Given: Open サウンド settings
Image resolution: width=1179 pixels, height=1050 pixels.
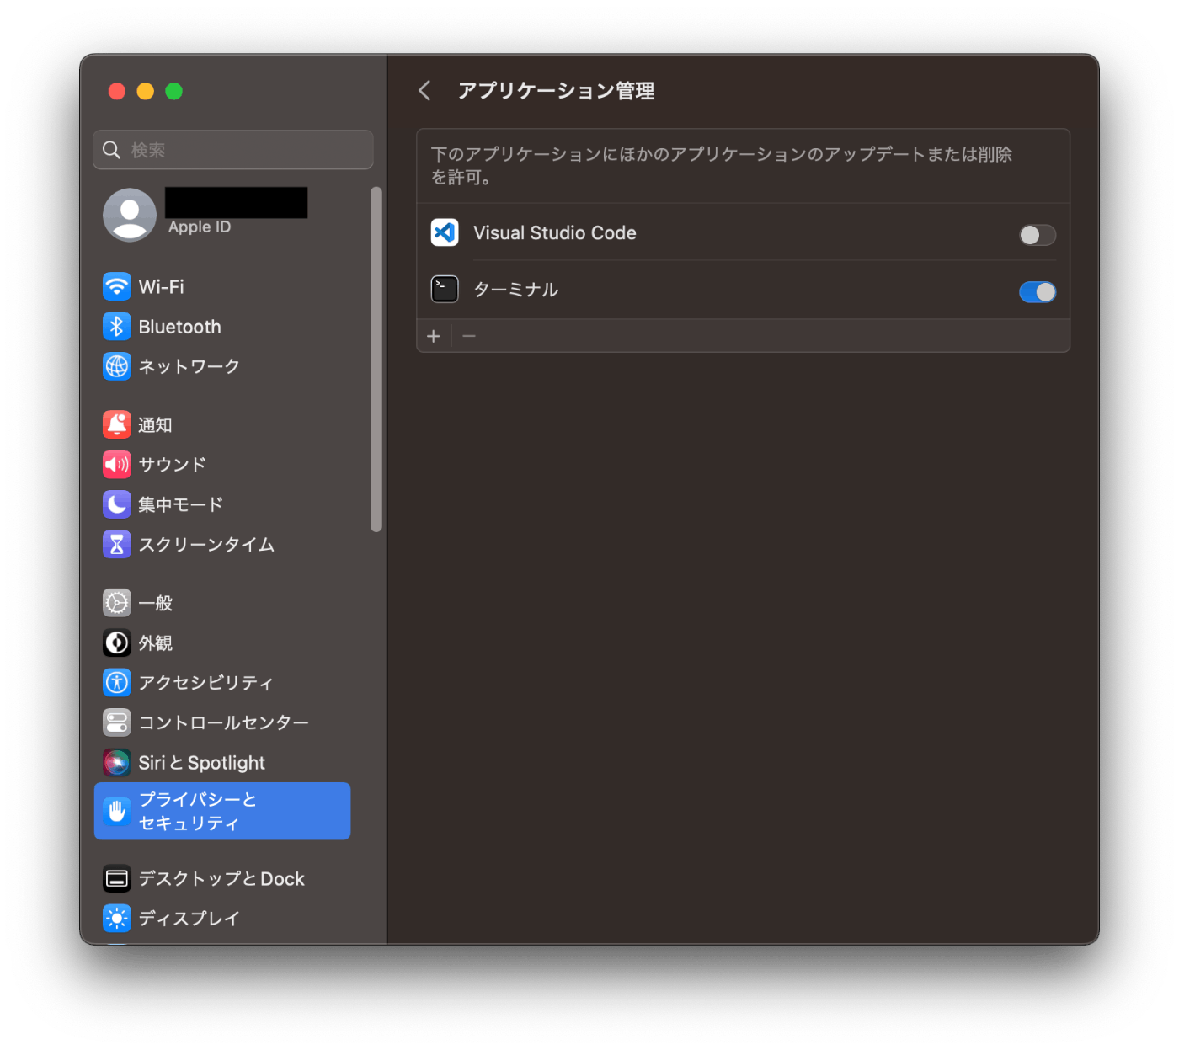Looking at the screenshot, I should click(x=222, y=464).
